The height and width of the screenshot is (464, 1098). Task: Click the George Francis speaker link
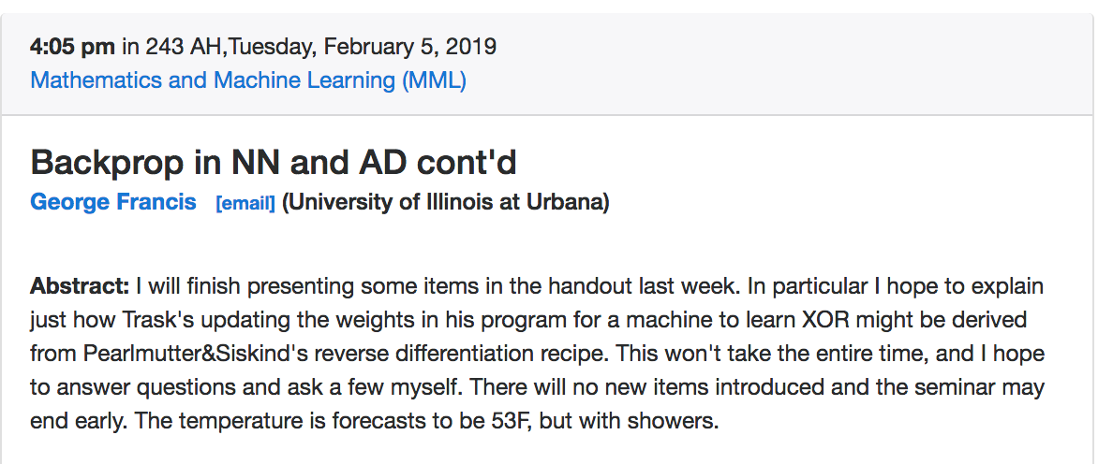click(x=113, y=202)
